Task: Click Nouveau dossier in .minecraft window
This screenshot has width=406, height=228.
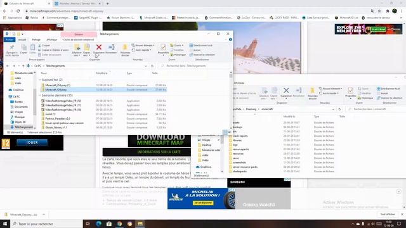Action: coord(313,93)
